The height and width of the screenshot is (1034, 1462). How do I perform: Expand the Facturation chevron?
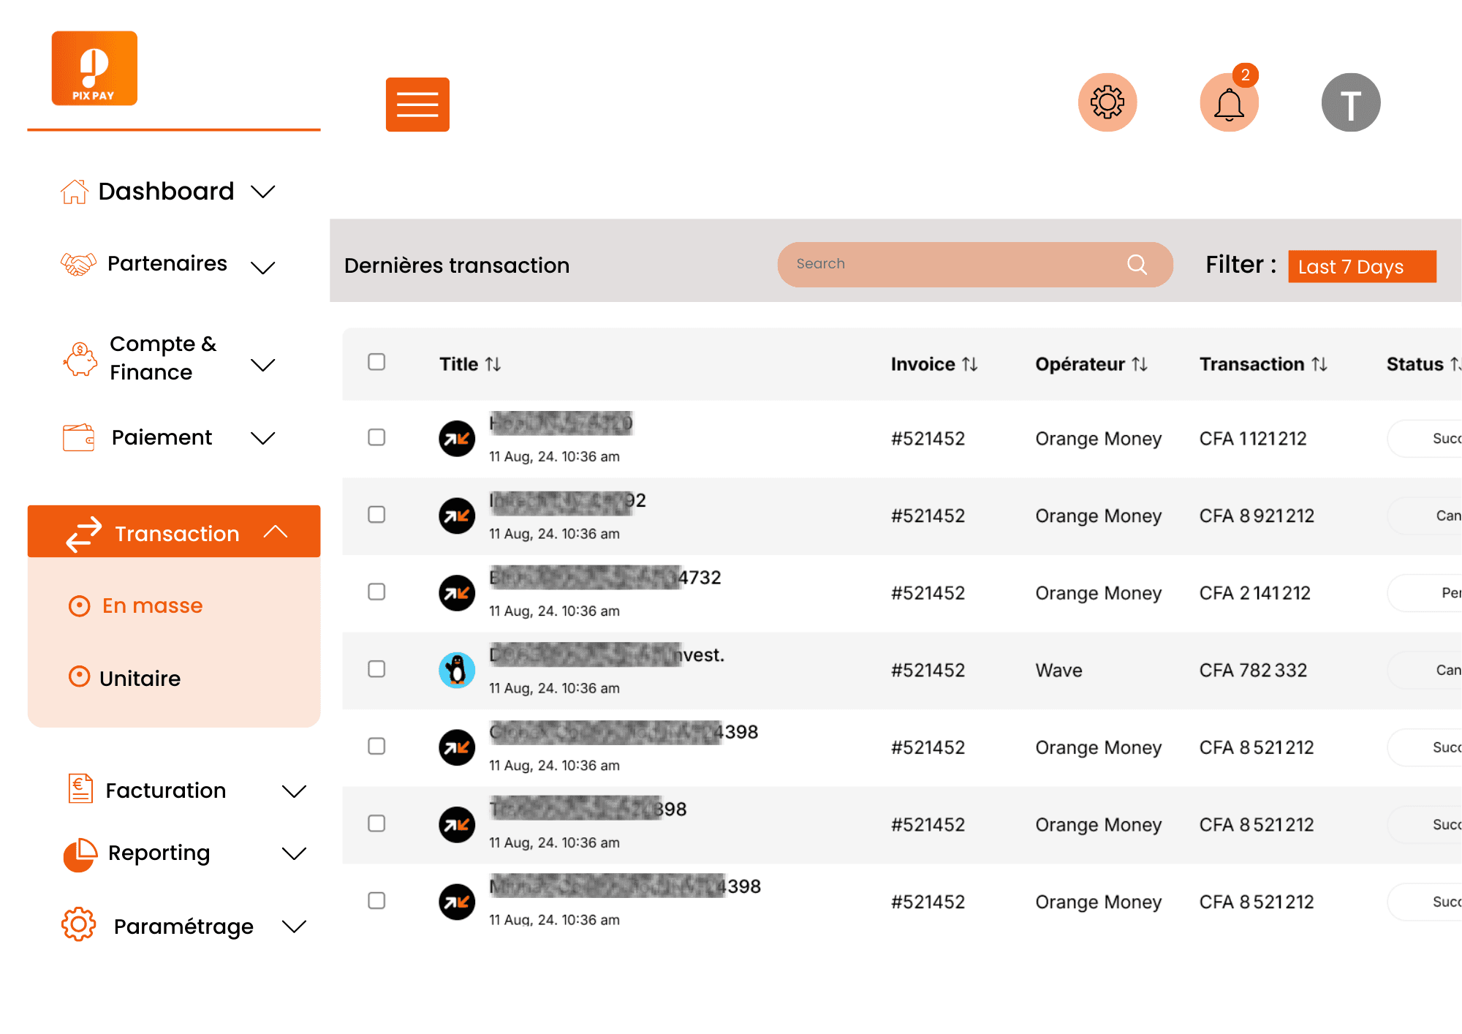[x=294, y=791]
